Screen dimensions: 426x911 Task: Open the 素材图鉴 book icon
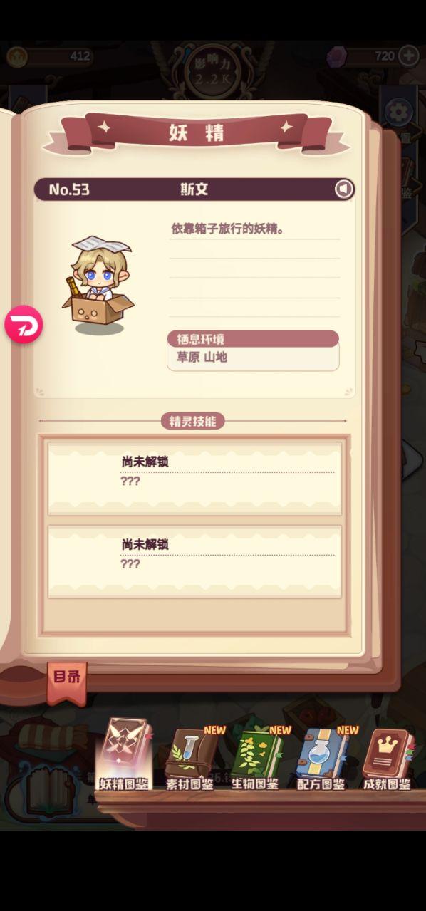tap(190, 757)
